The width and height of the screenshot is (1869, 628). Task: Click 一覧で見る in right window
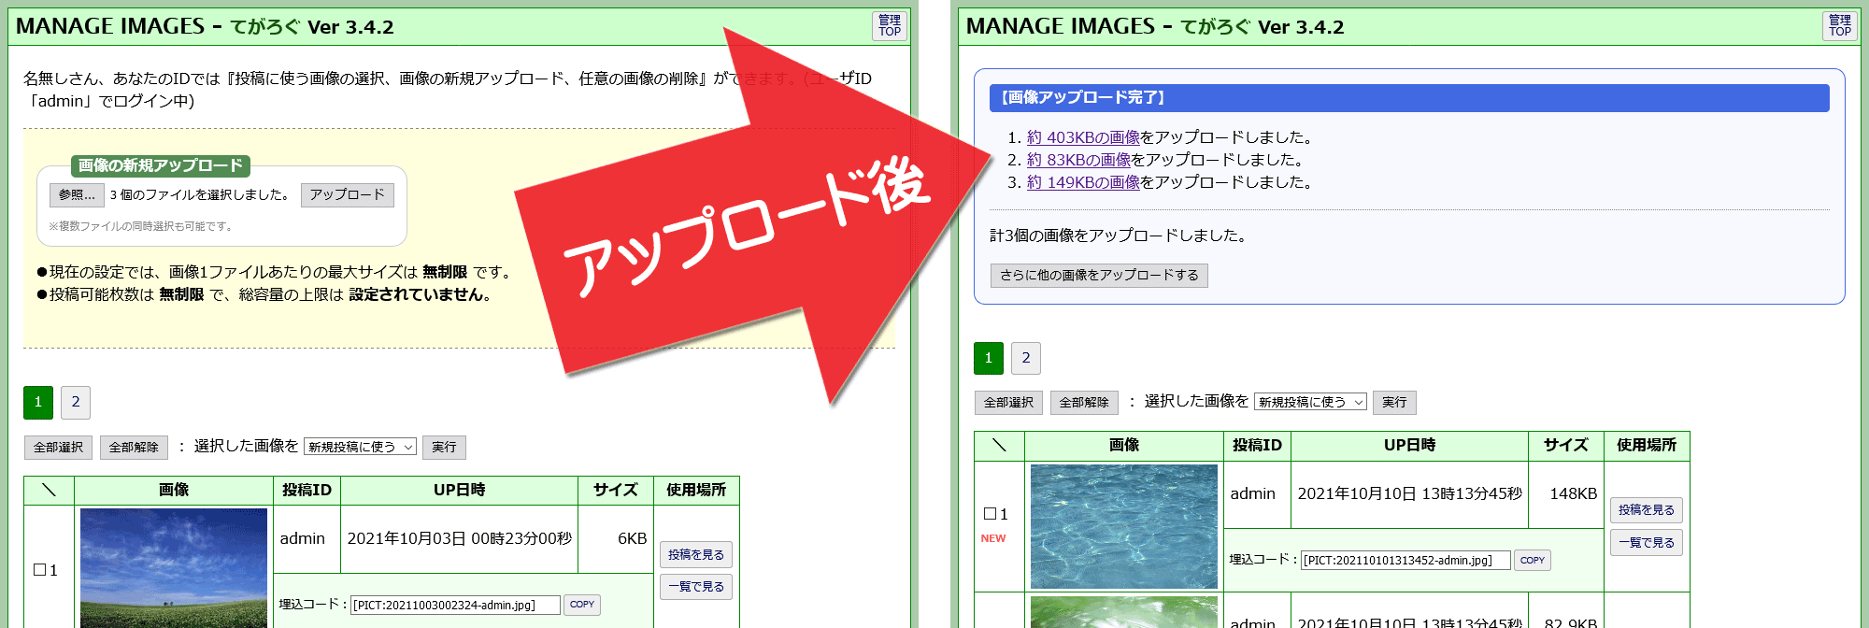1647,542
